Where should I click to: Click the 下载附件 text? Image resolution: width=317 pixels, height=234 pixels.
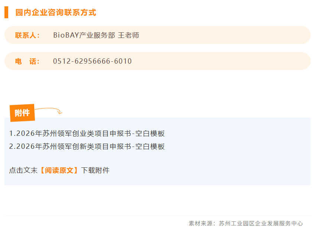click(95, 170)
